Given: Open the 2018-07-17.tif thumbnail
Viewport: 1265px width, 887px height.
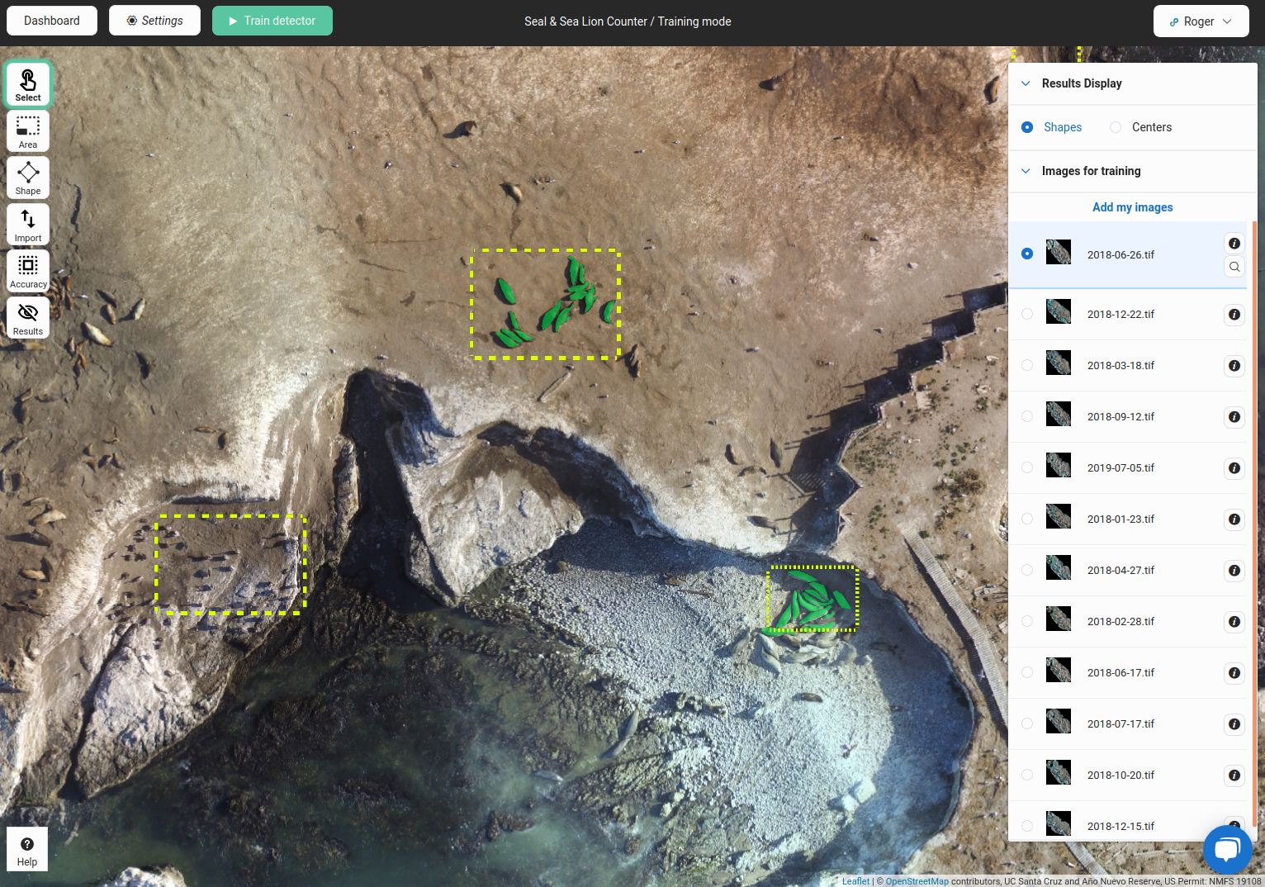Looking at the screenshot, I should [1059, 721].
